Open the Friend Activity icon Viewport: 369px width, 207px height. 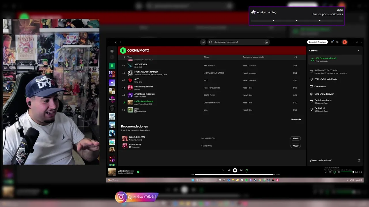click(x=337, y=42)
